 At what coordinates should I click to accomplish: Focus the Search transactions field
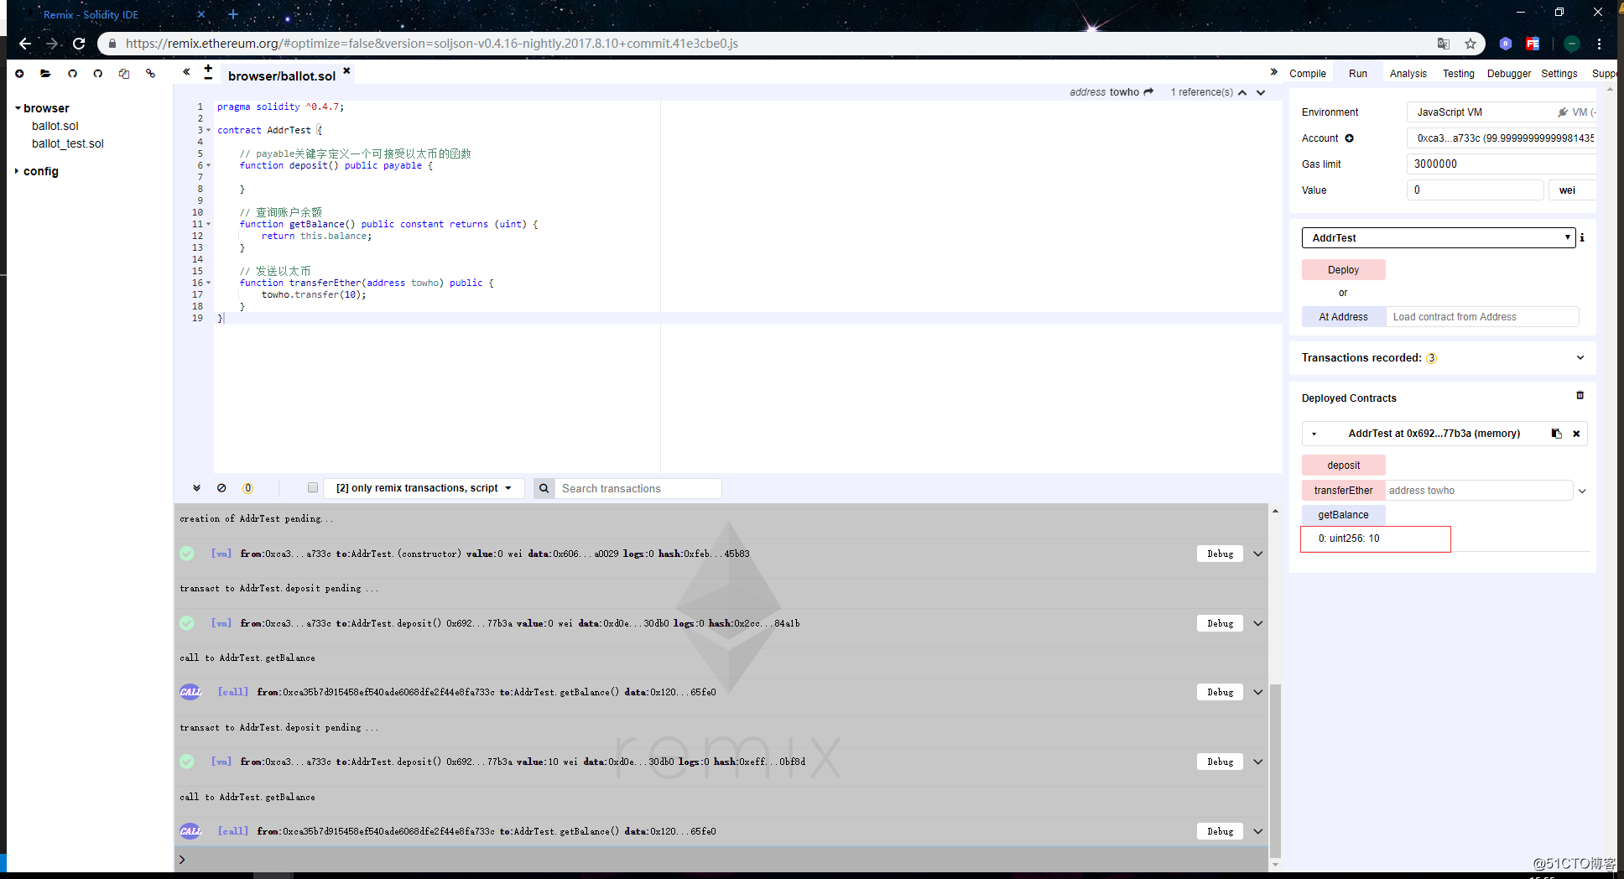point(638,488)
